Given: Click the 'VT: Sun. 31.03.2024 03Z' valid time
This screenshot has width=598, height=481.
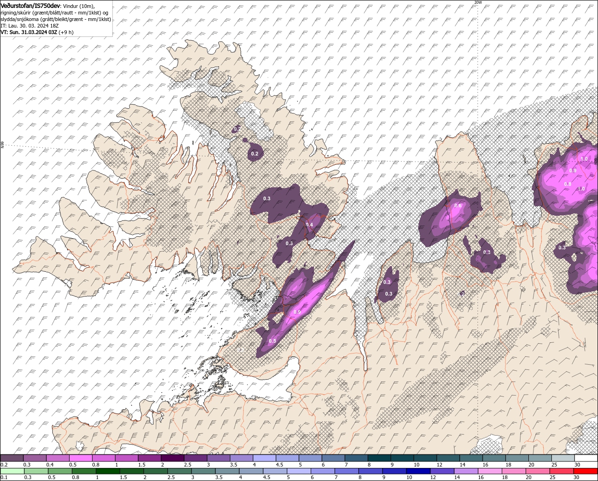Looking at the screenshot, I should tap(28, 32).
